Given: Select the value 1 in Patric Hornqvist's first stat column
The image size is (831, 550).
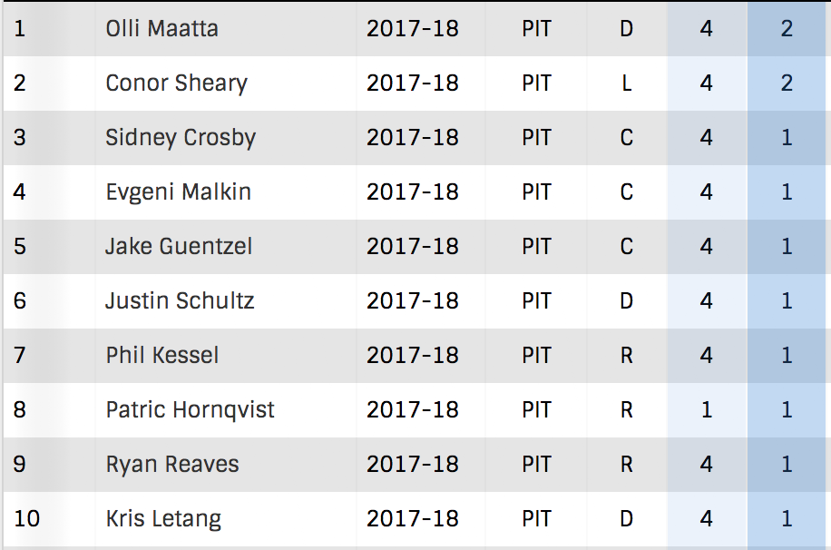Looking at the screenshot, I should click(707, 410).
